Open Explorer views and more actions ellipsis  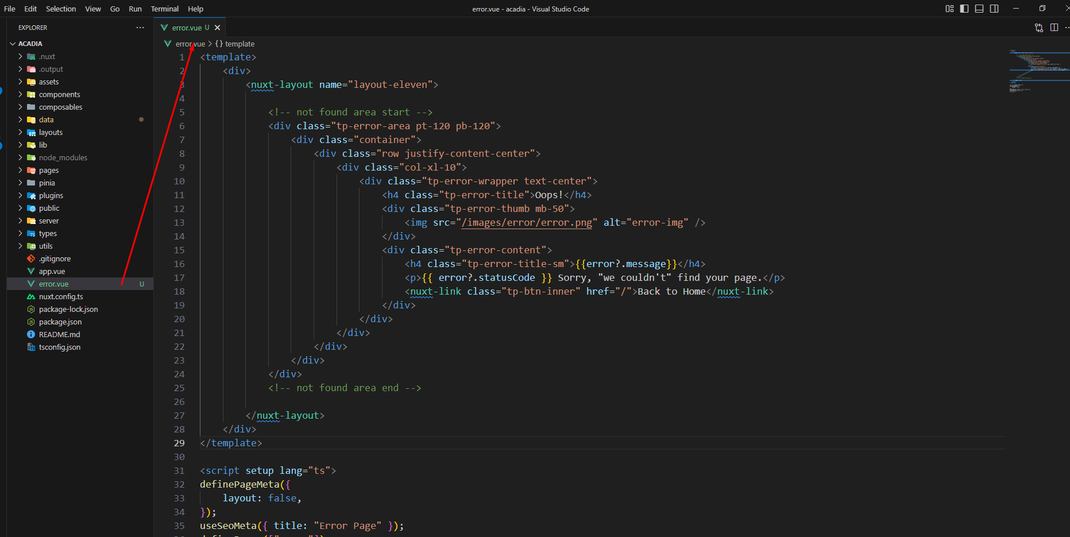(140, 28)
